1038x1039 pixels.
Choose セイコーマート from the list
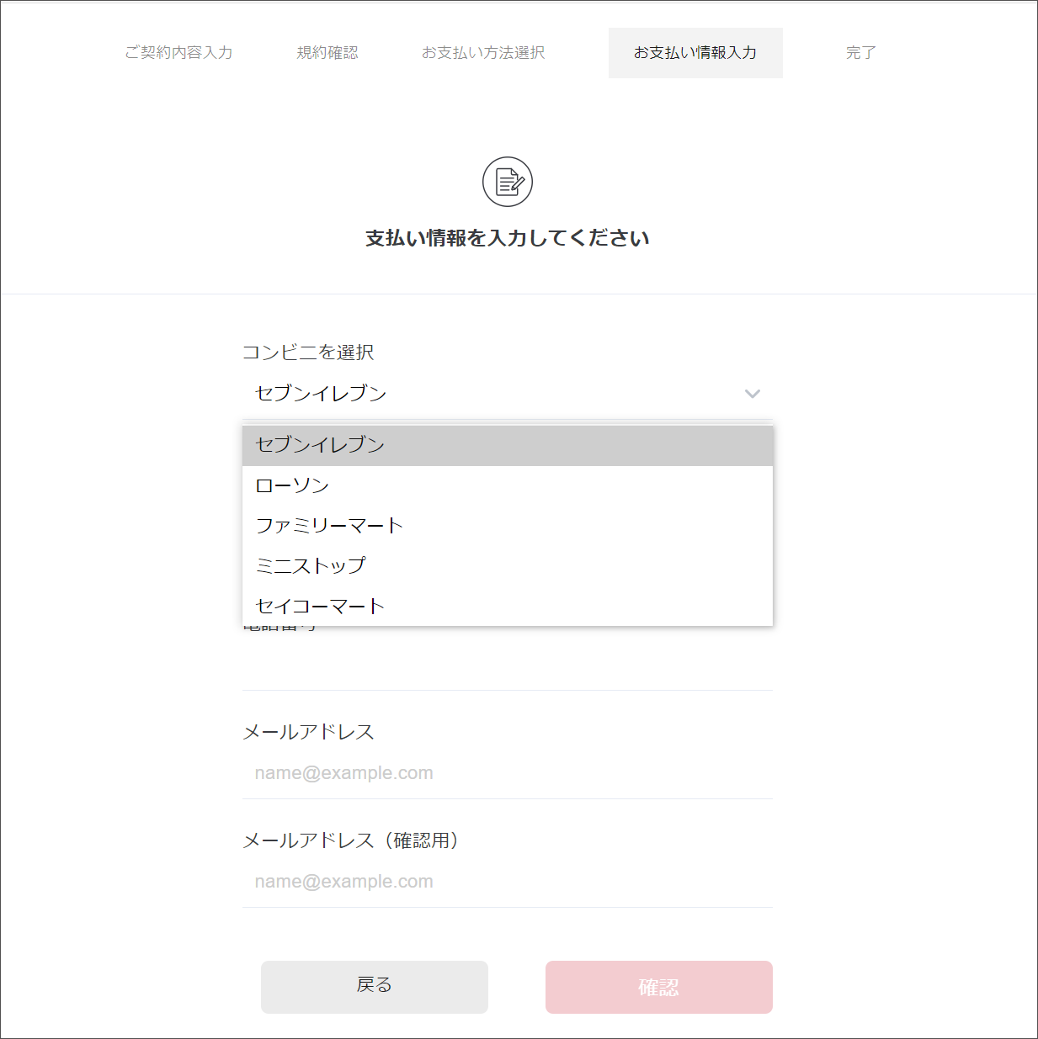507,607
